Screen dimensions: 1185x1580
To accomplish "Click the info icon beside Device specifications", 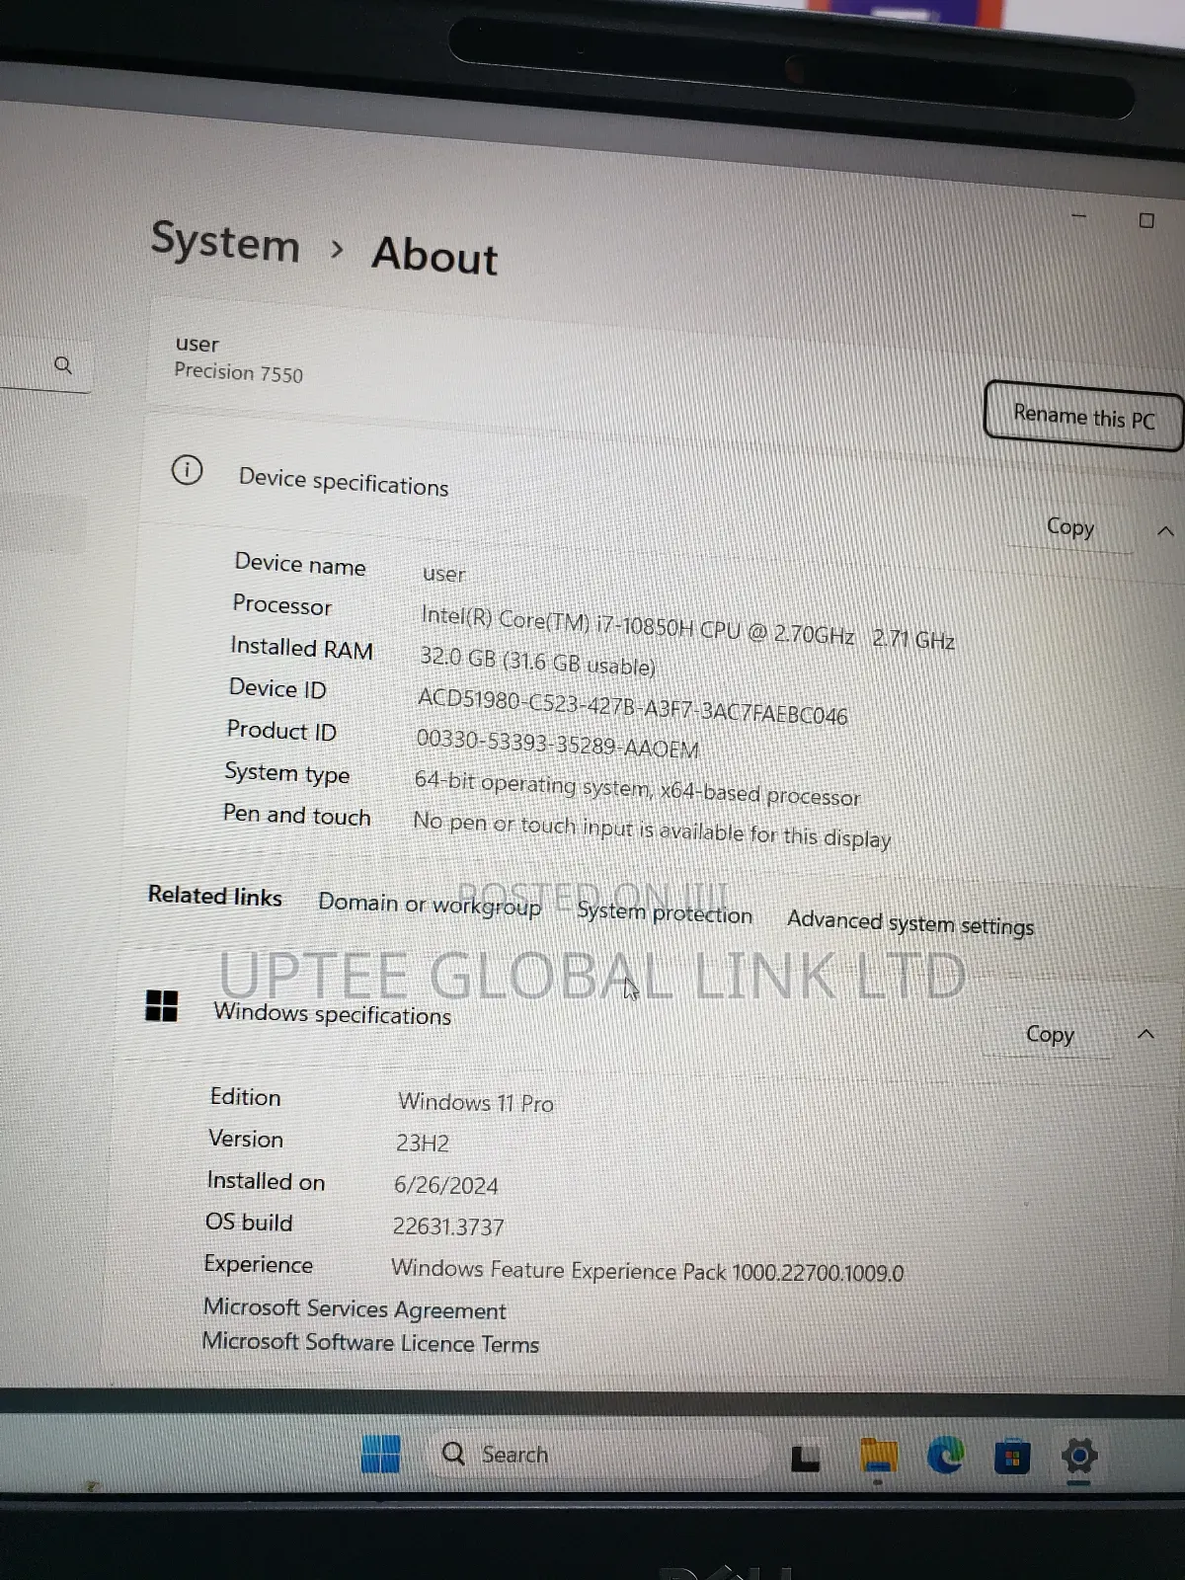I will point(187,470).
